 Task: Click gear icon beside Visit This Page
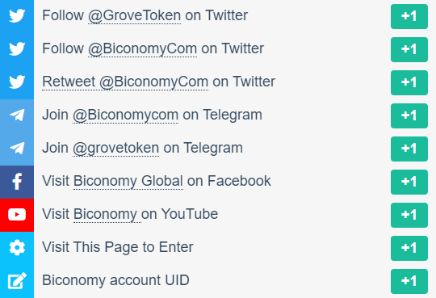tap(17, 247)
